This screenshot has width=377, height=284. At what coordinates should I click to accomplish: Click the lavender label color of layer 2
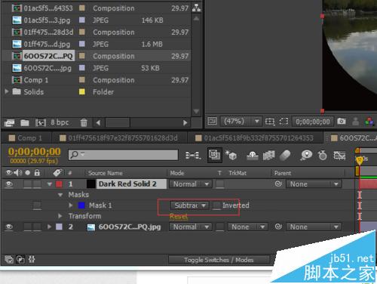point(60,227)
